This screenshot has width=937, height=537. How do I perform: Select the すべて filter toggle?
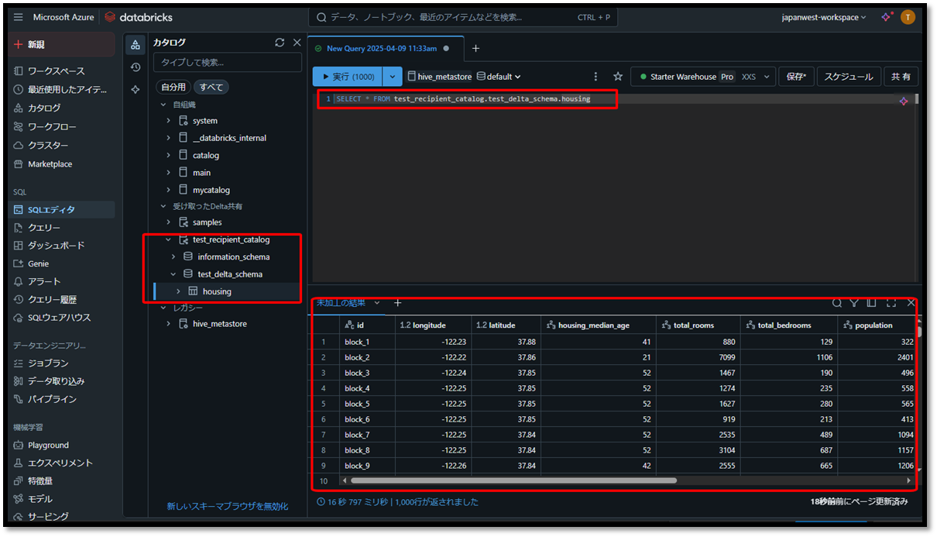[x=211, y=88]
